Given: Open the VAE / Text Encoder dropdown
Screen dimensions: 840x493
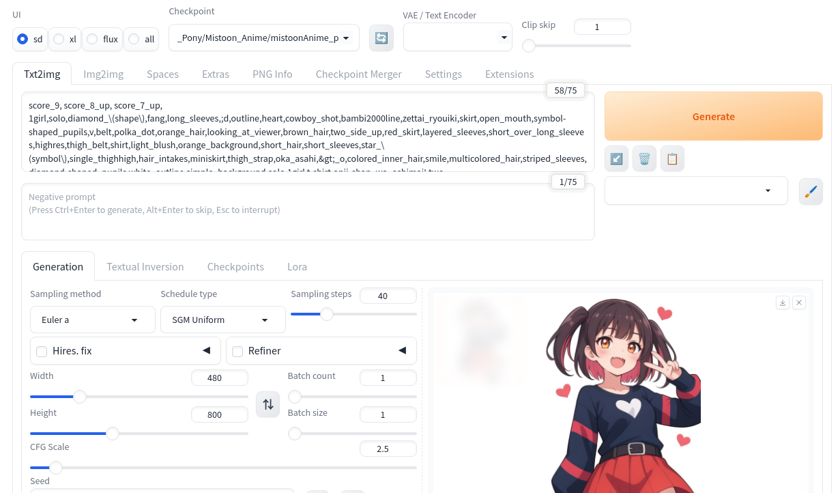Looking at the screenshot, I should [x=458, y=37].
